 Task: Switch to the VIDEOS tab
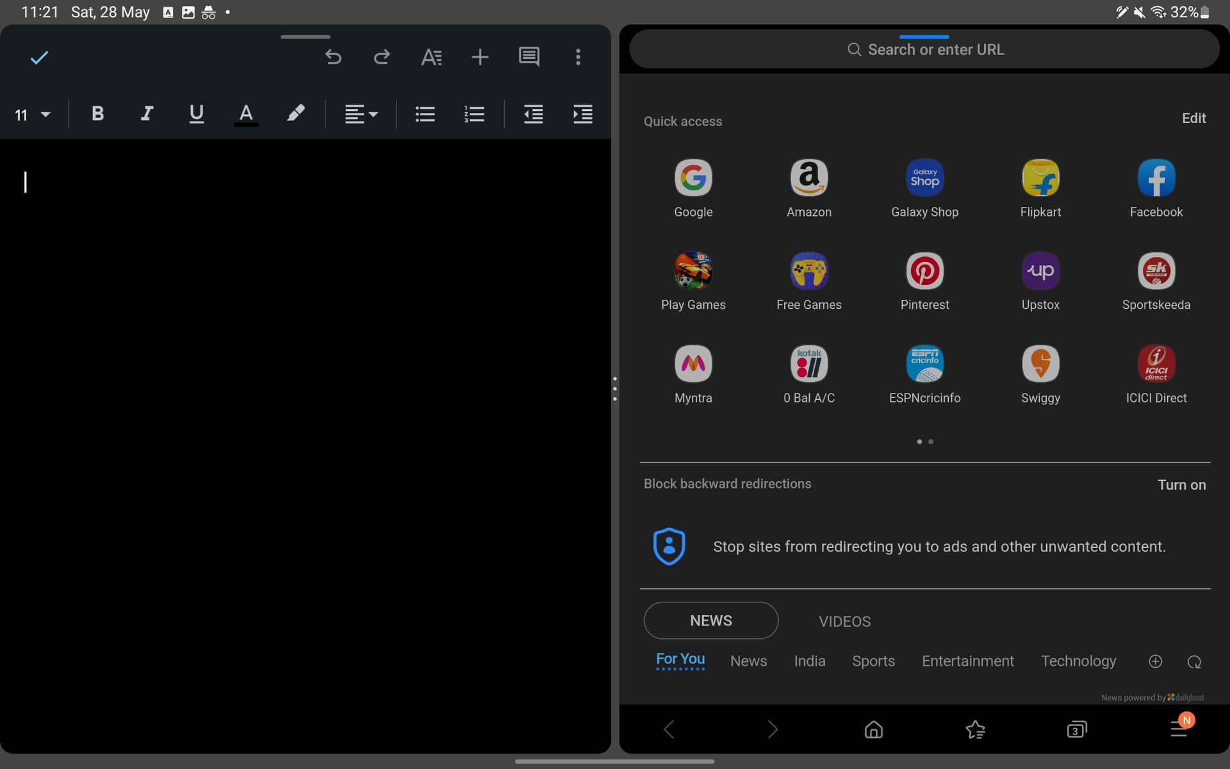(844, 620)
